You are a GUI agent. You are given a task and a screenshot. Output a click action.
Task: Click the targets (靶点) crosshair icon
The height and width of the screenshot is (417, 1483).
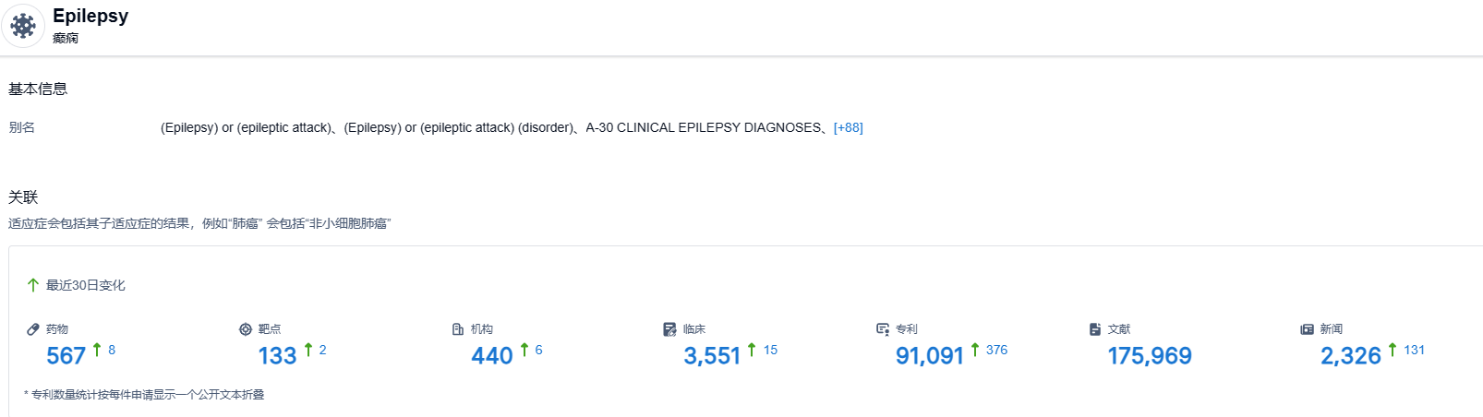tap(246, 329)
